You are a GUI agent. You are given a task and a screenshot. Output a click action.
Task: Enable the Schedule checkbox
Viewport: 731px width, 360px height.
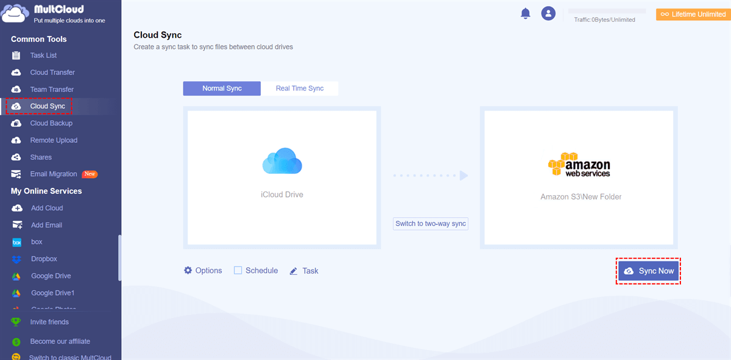[x=238, y=271]
